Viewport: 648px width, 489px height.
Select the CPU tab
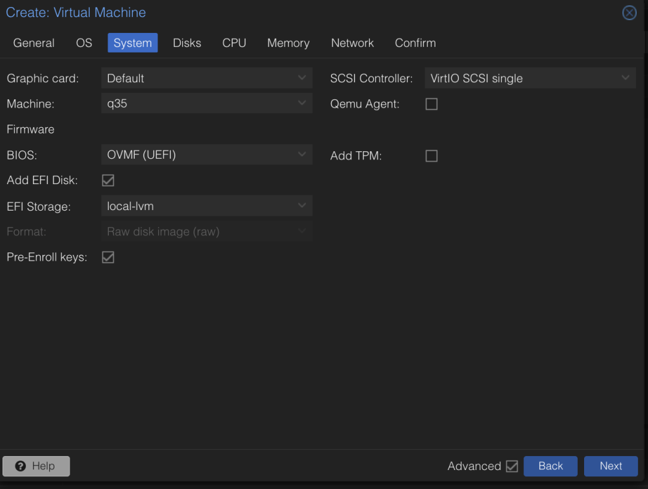(x=234, y=43)
